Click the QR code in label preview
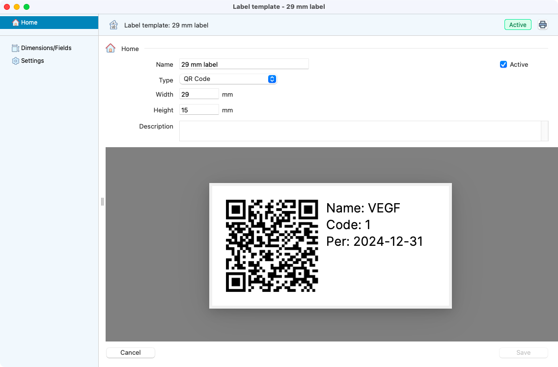558x367 pixels. [x=272, y=246]
